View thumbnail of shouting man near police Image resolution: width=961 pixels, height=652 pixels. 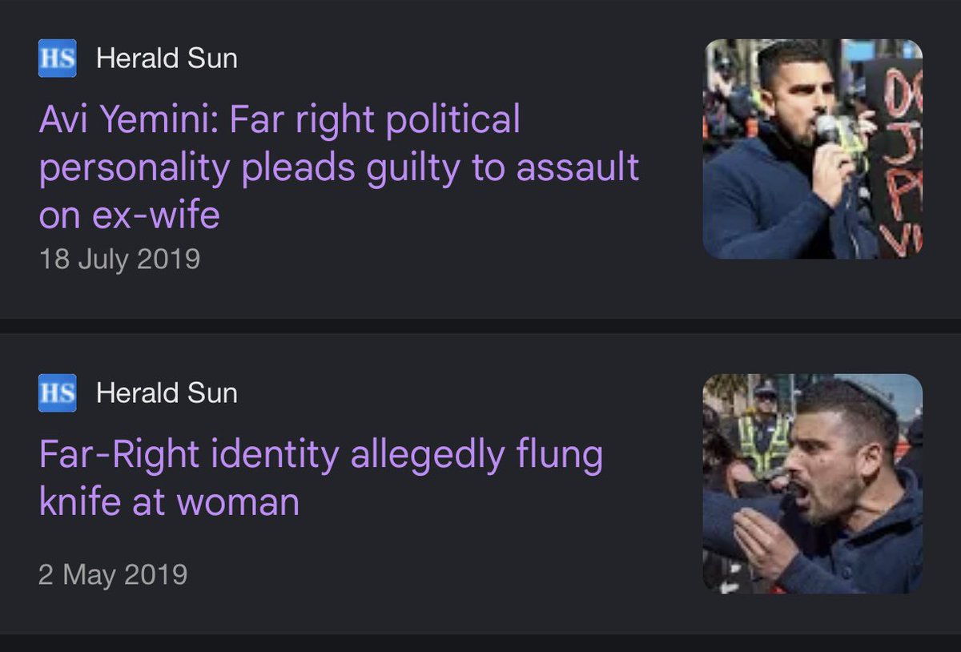(813, 483)
